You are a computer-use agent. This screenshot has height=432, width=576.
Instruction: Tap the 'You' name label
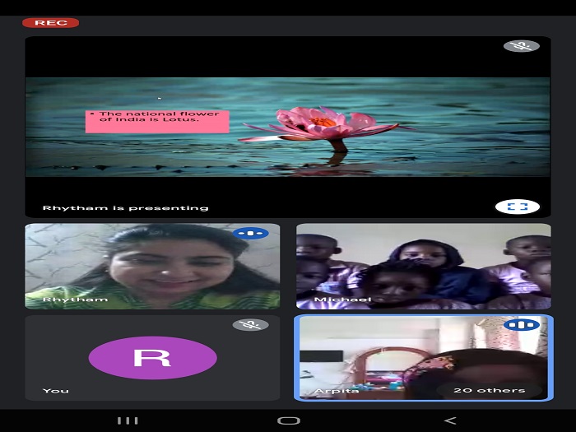pos(55,391)
